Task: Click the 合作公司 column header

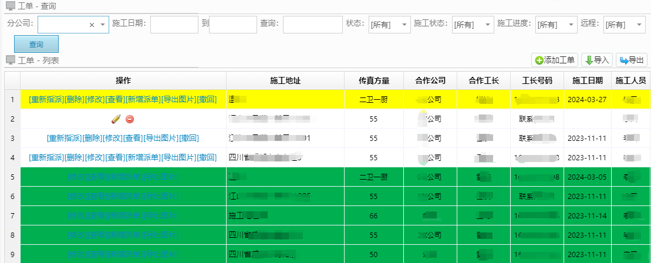Action: pos(430,80)
